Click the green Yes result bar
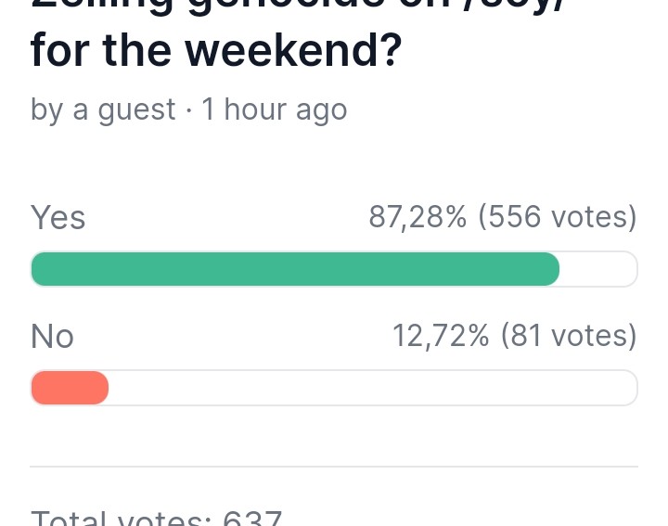The width and height of the screenshot is (668, 526). click(295, 269)
